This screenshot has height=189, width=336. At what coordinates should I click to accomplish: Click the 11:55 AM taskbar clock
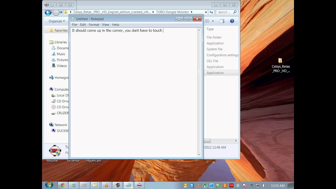tap(278, 186)
